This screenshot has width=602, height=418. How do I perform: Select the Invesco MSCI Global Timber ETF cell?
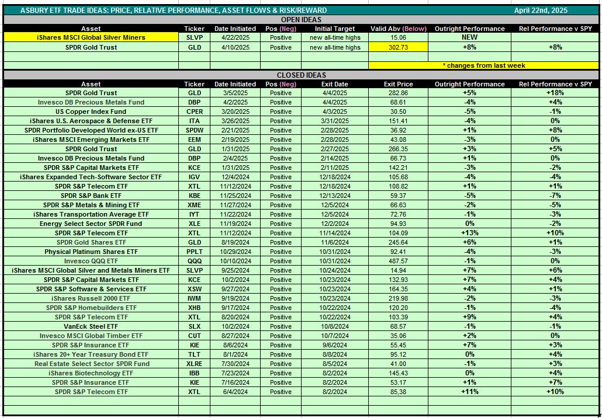(91, 336)
